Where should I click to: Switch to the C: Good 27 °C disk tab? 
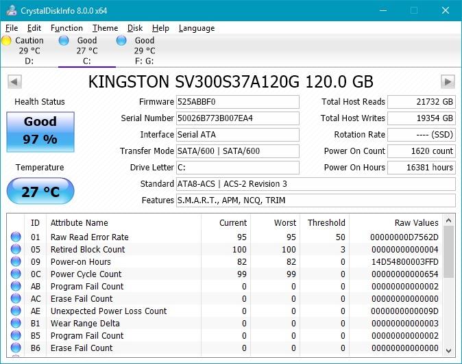coord(87,51)
